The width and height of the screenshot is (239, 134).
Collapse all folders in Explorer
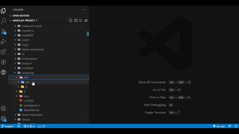[x=86, y=20]
